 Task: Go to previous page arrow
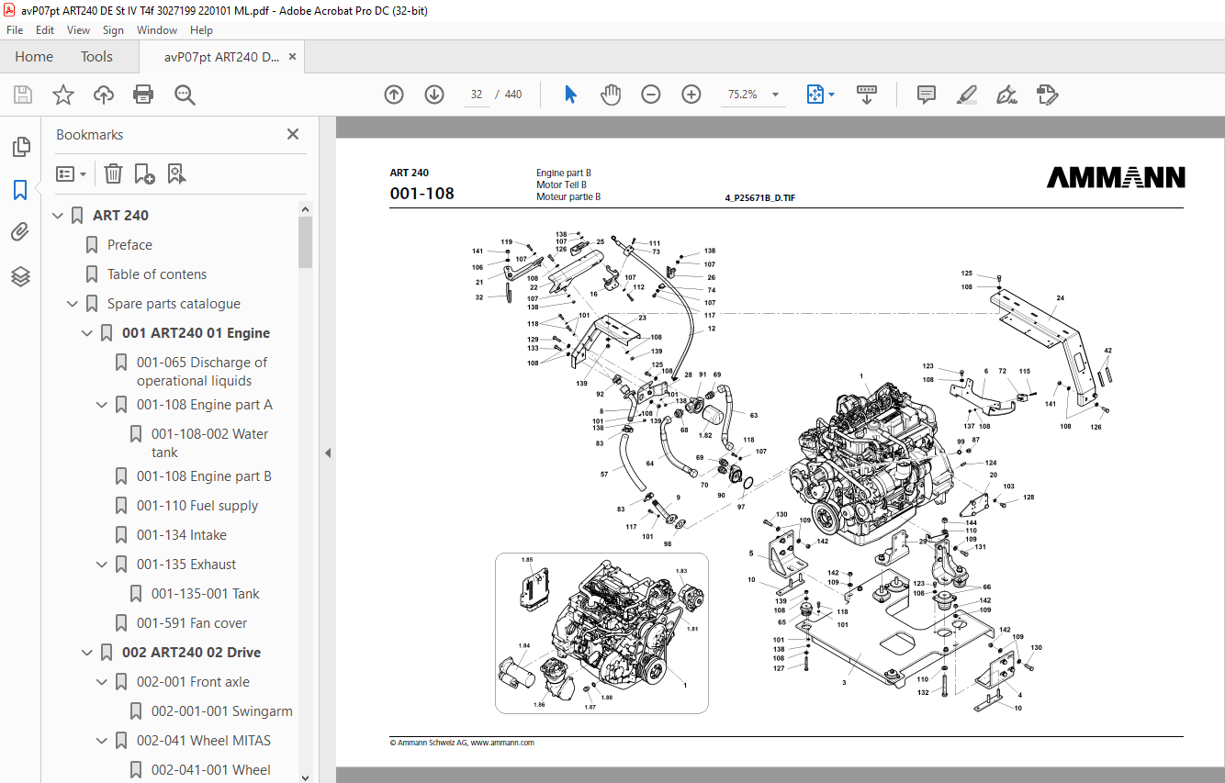(x=394, y=95)
